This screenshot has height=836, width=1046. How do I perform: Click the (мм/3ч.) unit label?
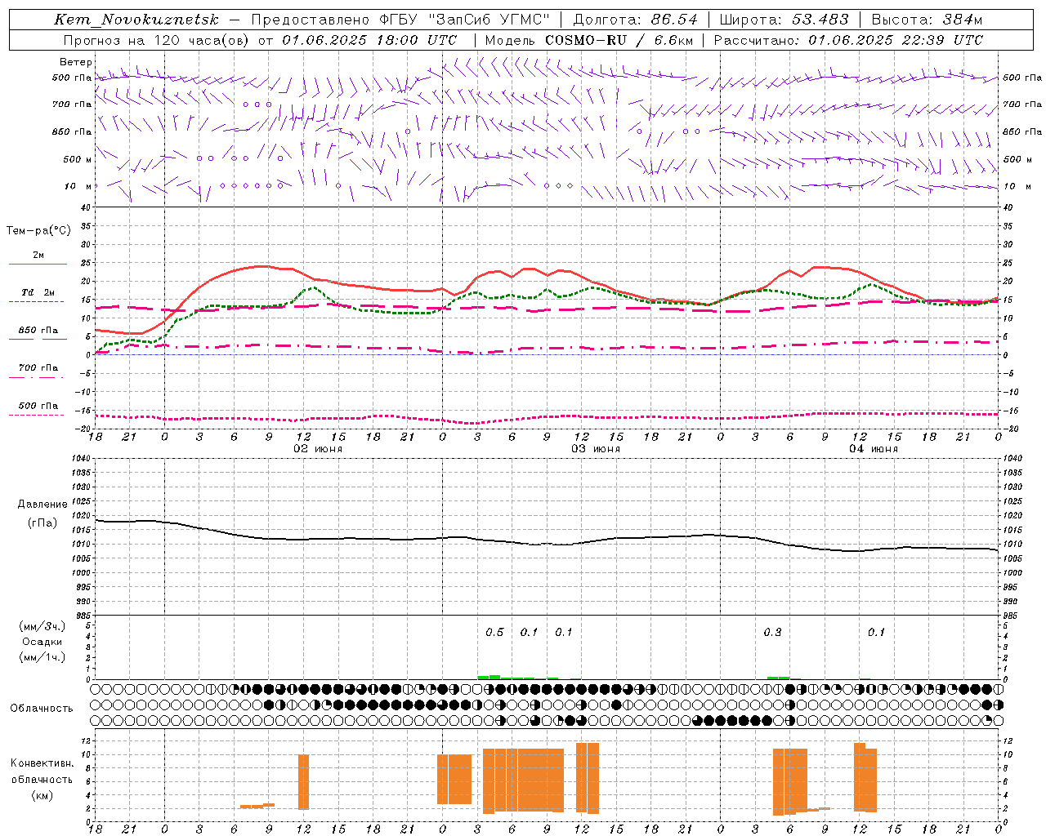pyautogui.click(x=42, y=626)
